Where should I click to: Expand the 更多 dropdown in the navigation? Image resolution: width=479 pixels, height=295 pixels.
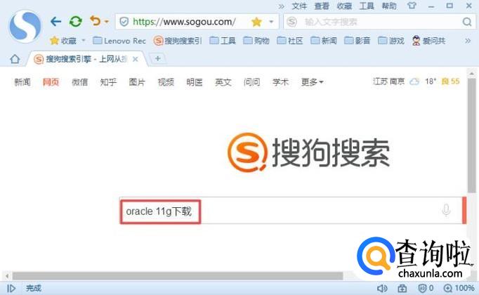click(x=312, y=82)
